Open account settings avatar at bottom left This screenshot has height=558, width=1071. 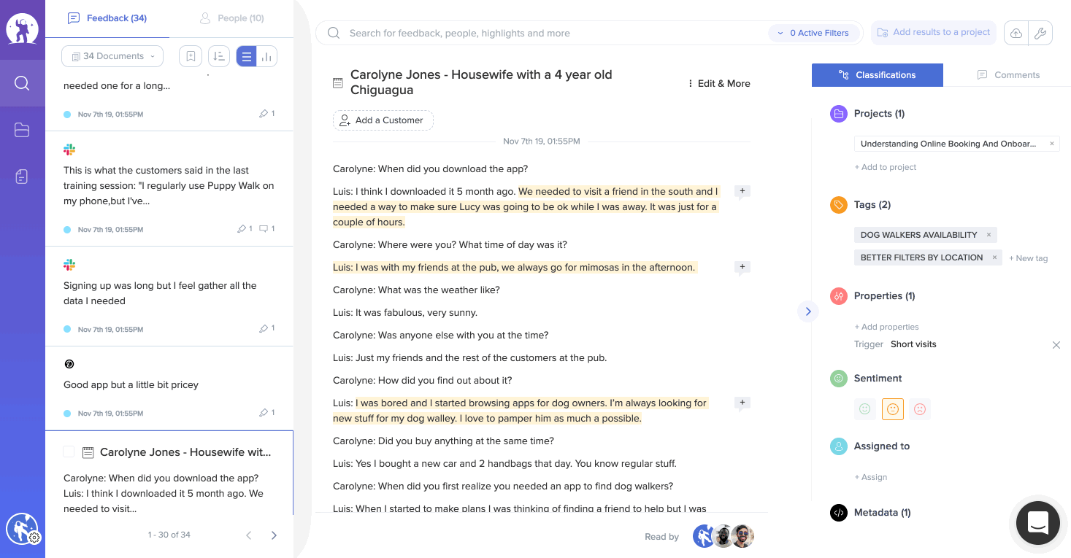click(22, 529)
